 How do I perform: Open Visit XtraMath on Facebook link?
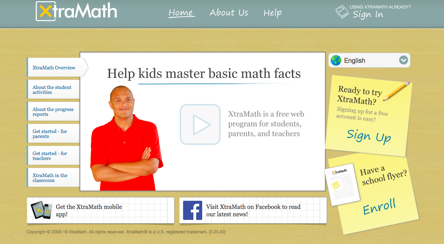click(253, 210)
